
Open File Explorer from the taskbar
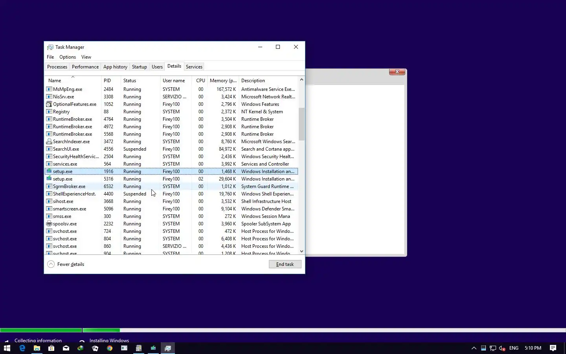click(x=37, y=348)
